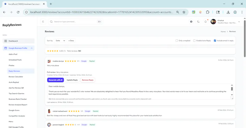The width and height of the screenshot is (246, 128).
Task: Open browser extensions puzzle icon
Action: 208,12
